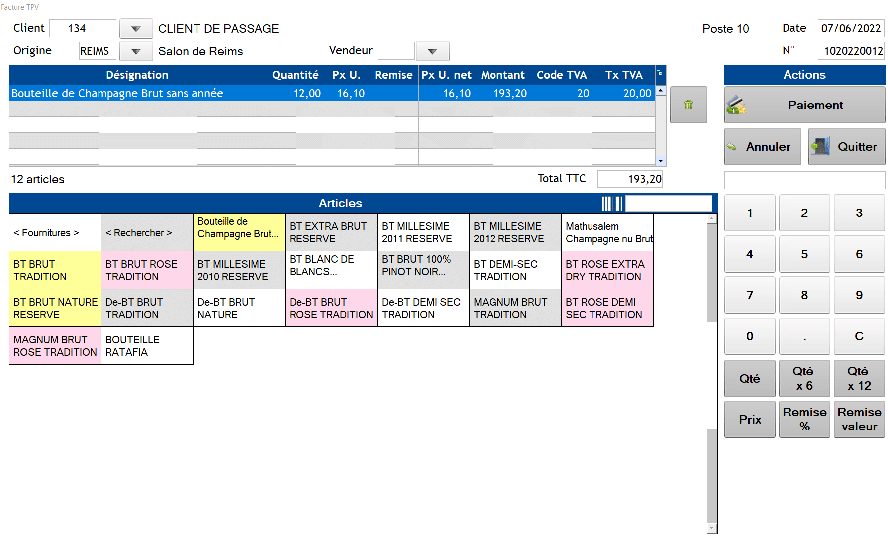Open the Vendeur dropdown arrow
The image size is (888, 536).
pyautogui.click(x=432, y=51)
